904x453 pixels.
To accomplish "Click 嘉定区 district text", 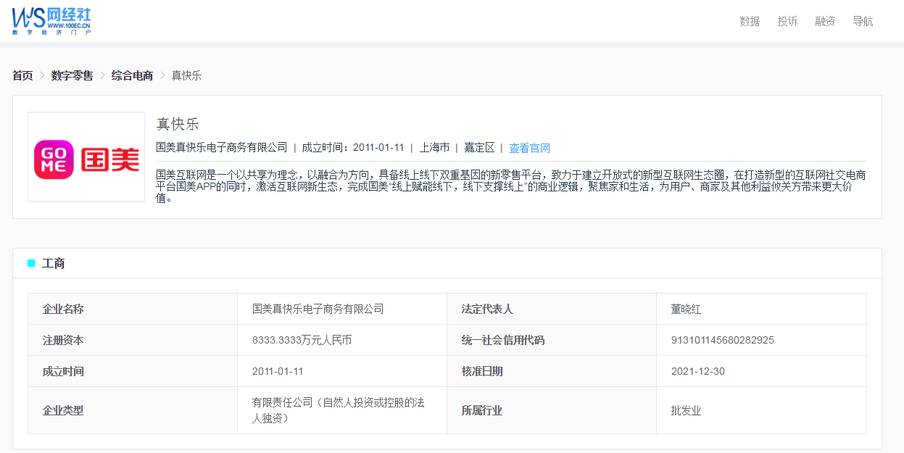I will coord(479,147).
